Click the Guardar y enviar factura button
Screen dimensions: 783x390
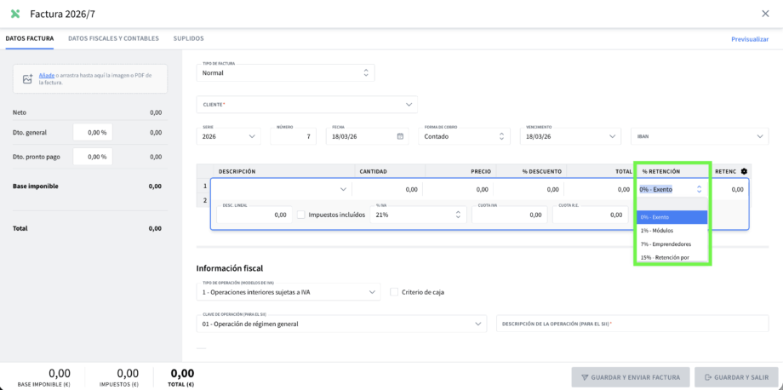pos(631,377)
